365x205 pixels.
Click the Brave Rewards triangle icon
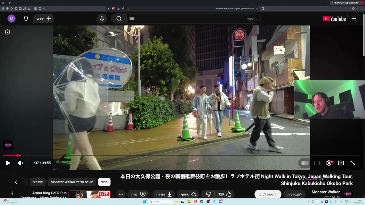(108, 9)
